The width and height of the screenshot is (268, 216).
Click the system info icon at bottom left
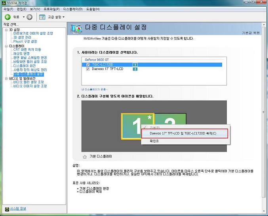pyautogui.click(x=7, y=209)
